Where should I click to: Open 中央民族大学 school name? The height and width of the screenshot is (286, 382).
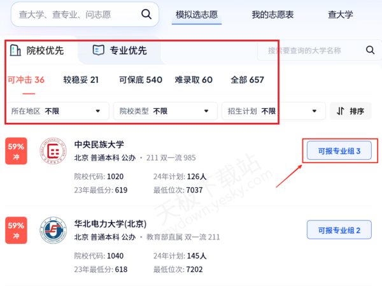point(99,145)
